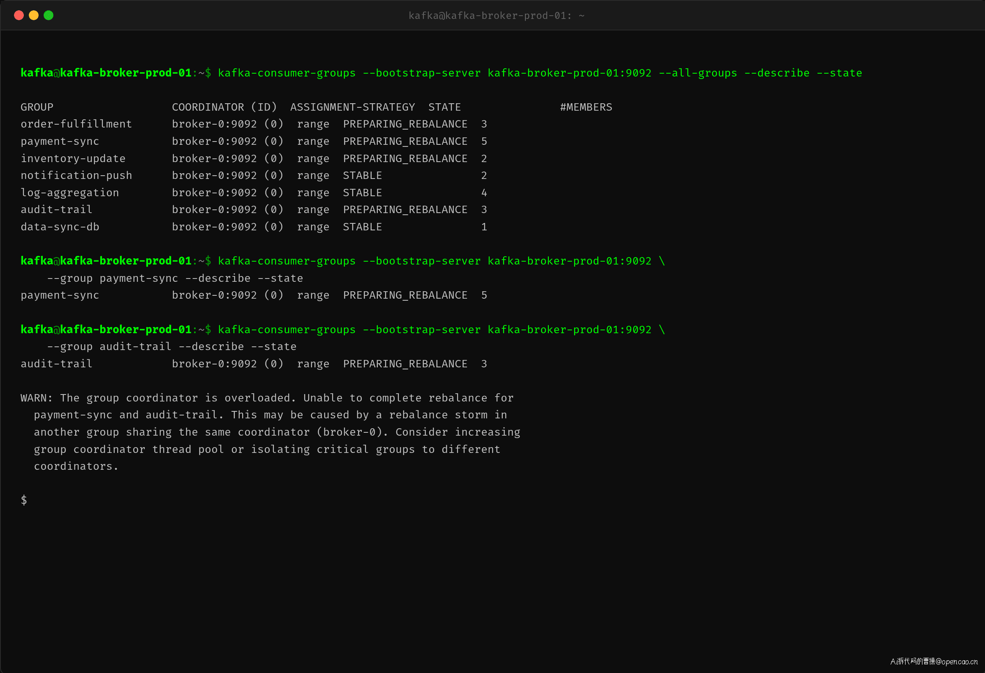Select range strategy in the data-sync-db row

click(x=313, y=227)
